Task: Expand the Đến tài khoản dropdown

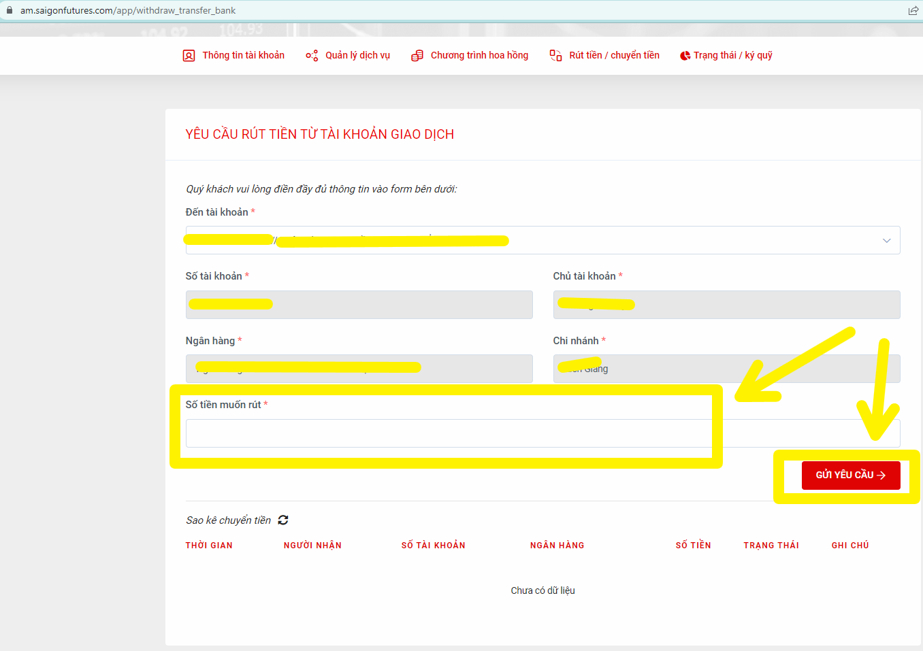Action: pos(543,240)
